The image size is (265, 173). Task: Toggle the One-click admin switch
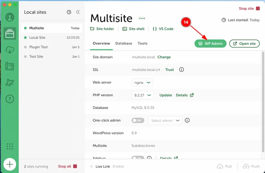tap(138, 121)
